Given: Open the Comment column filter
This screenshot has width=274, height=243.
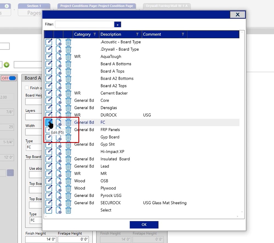Looking at the screenshot, I should (x=183, y=34).
